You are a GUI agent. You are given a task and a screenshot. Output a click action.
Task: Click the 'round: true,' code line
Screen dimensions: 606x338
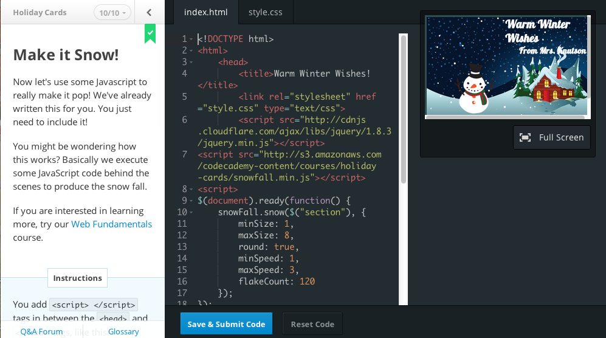coord(269,247)
